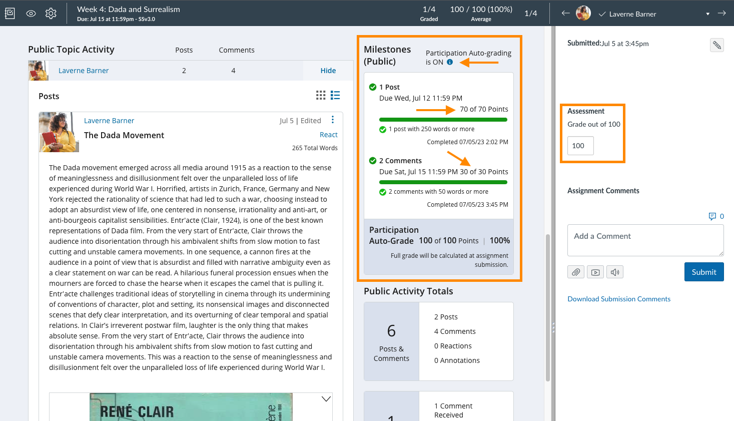Click the Add a Comment text box

[x=645, y=240]
